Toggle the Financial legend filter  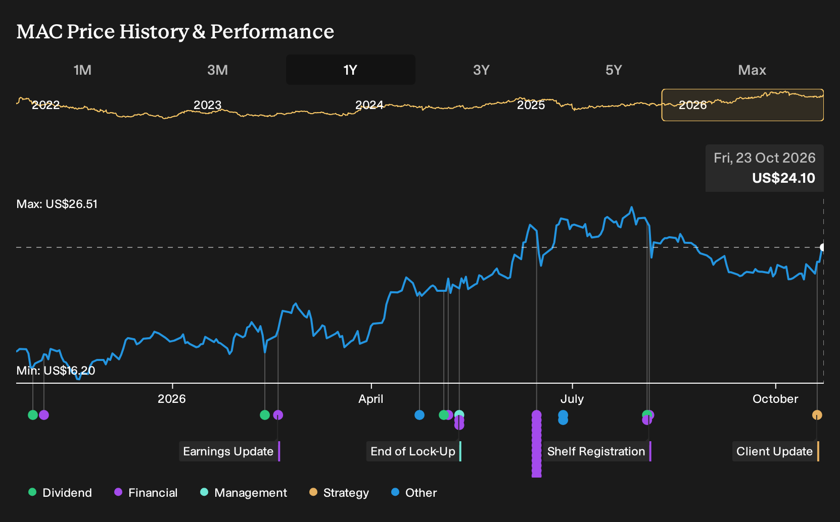[146, 493]
